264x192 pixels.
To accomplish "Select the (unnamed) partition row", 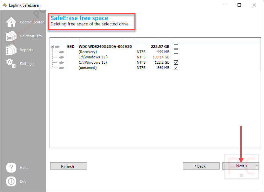I will tap(114, 68).
